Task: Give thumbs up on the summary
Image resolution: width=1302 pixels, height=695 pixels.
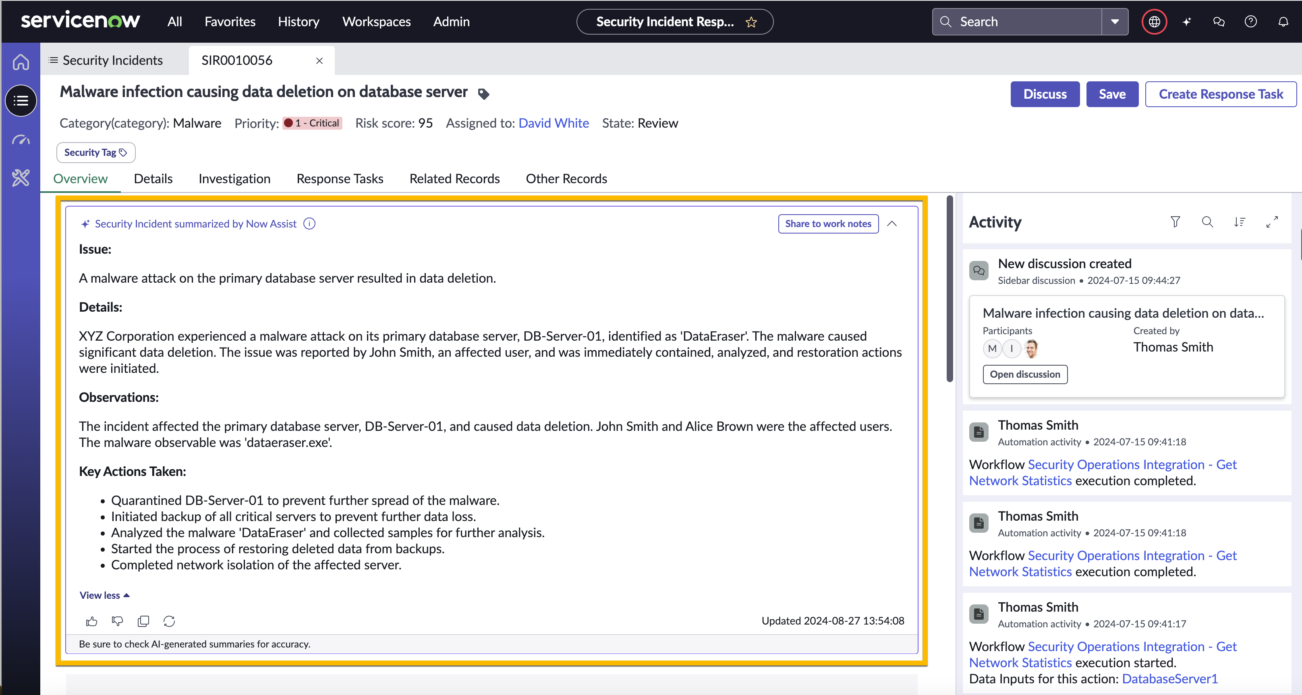Action: (91, 621)
